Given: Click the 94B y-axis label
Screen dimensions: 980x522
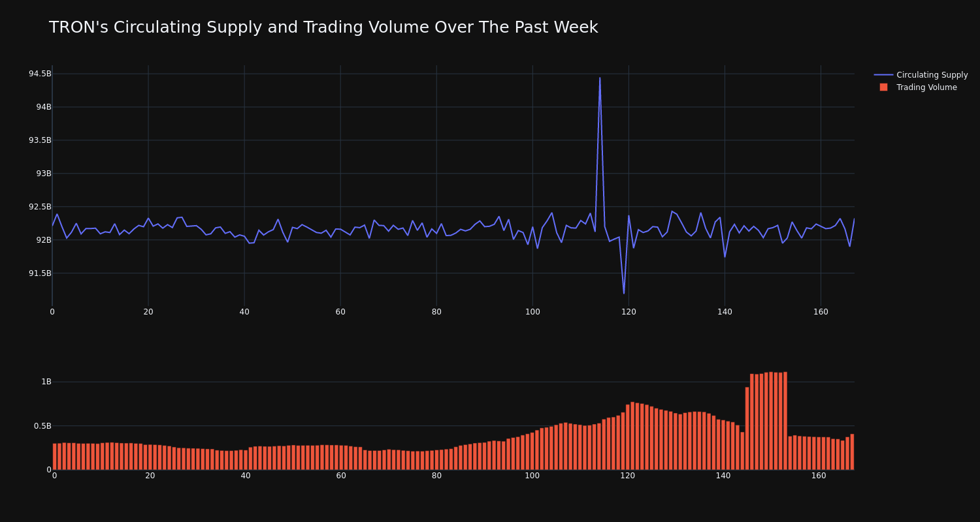Looking at the screenshot, I should coord(44,107).
